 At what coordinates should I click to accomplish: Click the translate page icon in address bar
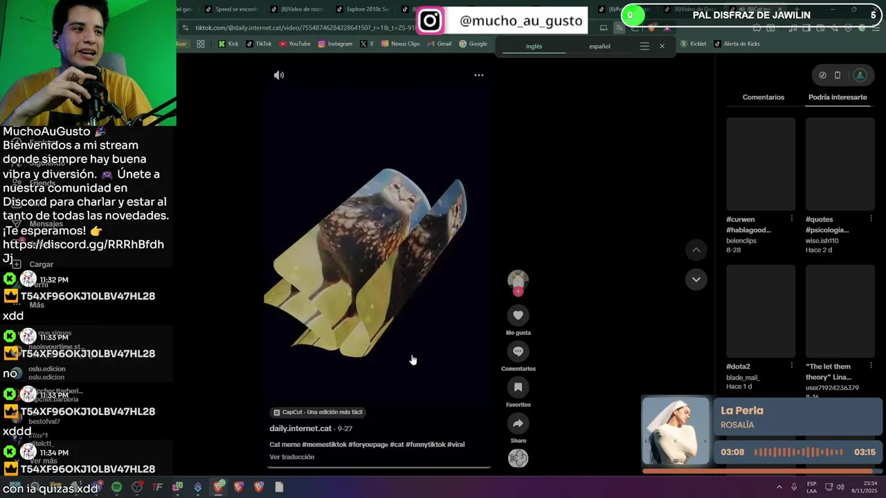[x=620, y=28]
